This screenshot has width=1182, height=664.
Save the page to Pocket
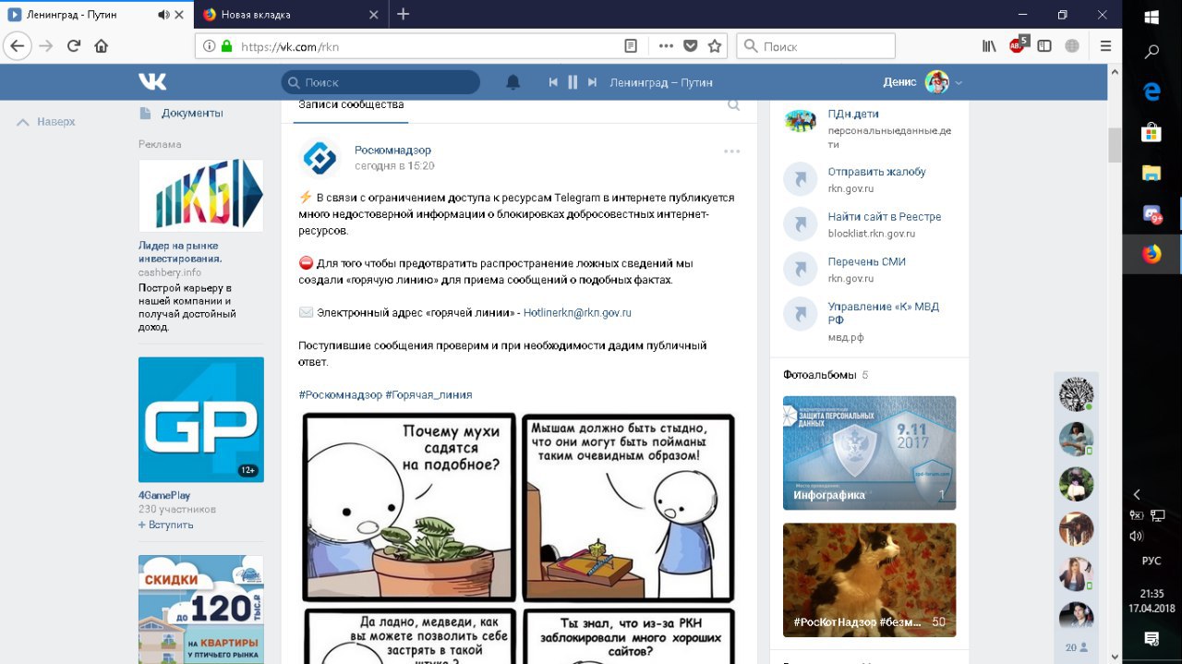coord(691,45)
